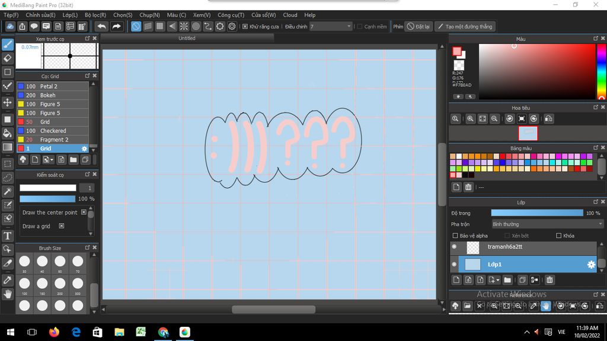Image resolution: width=607 pixels, height=341 pixels.
Task: Hide the tramanh6a2tt layer
Action: click(x=455, y=247)
